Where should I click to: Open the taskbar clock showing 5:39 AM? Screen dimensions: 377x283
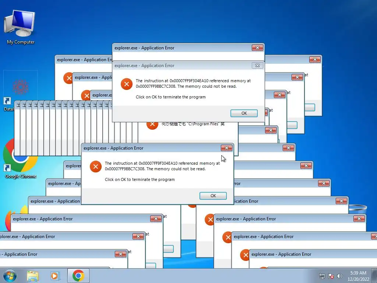coord(358,276)
